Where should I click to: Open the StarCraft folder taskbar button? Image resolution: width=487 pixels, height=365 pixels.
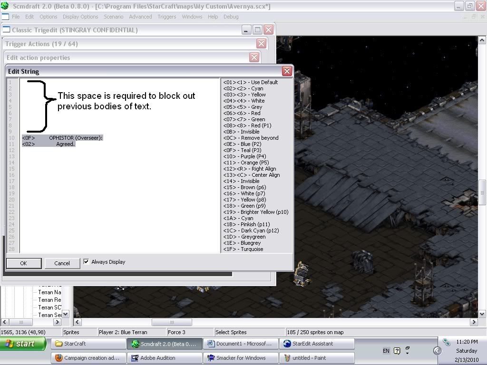[88, 344]
